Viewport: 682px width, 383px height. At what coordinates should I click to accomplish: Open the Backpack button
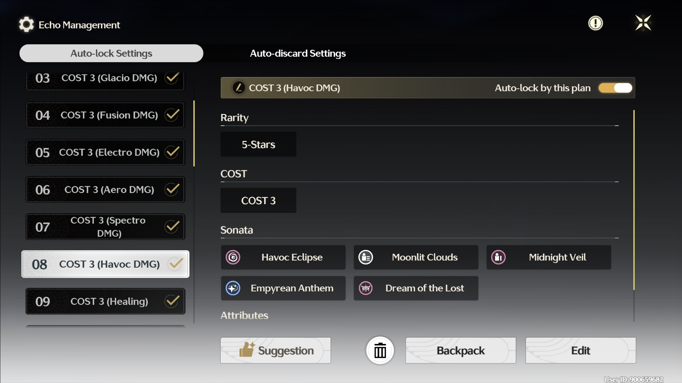461,351
